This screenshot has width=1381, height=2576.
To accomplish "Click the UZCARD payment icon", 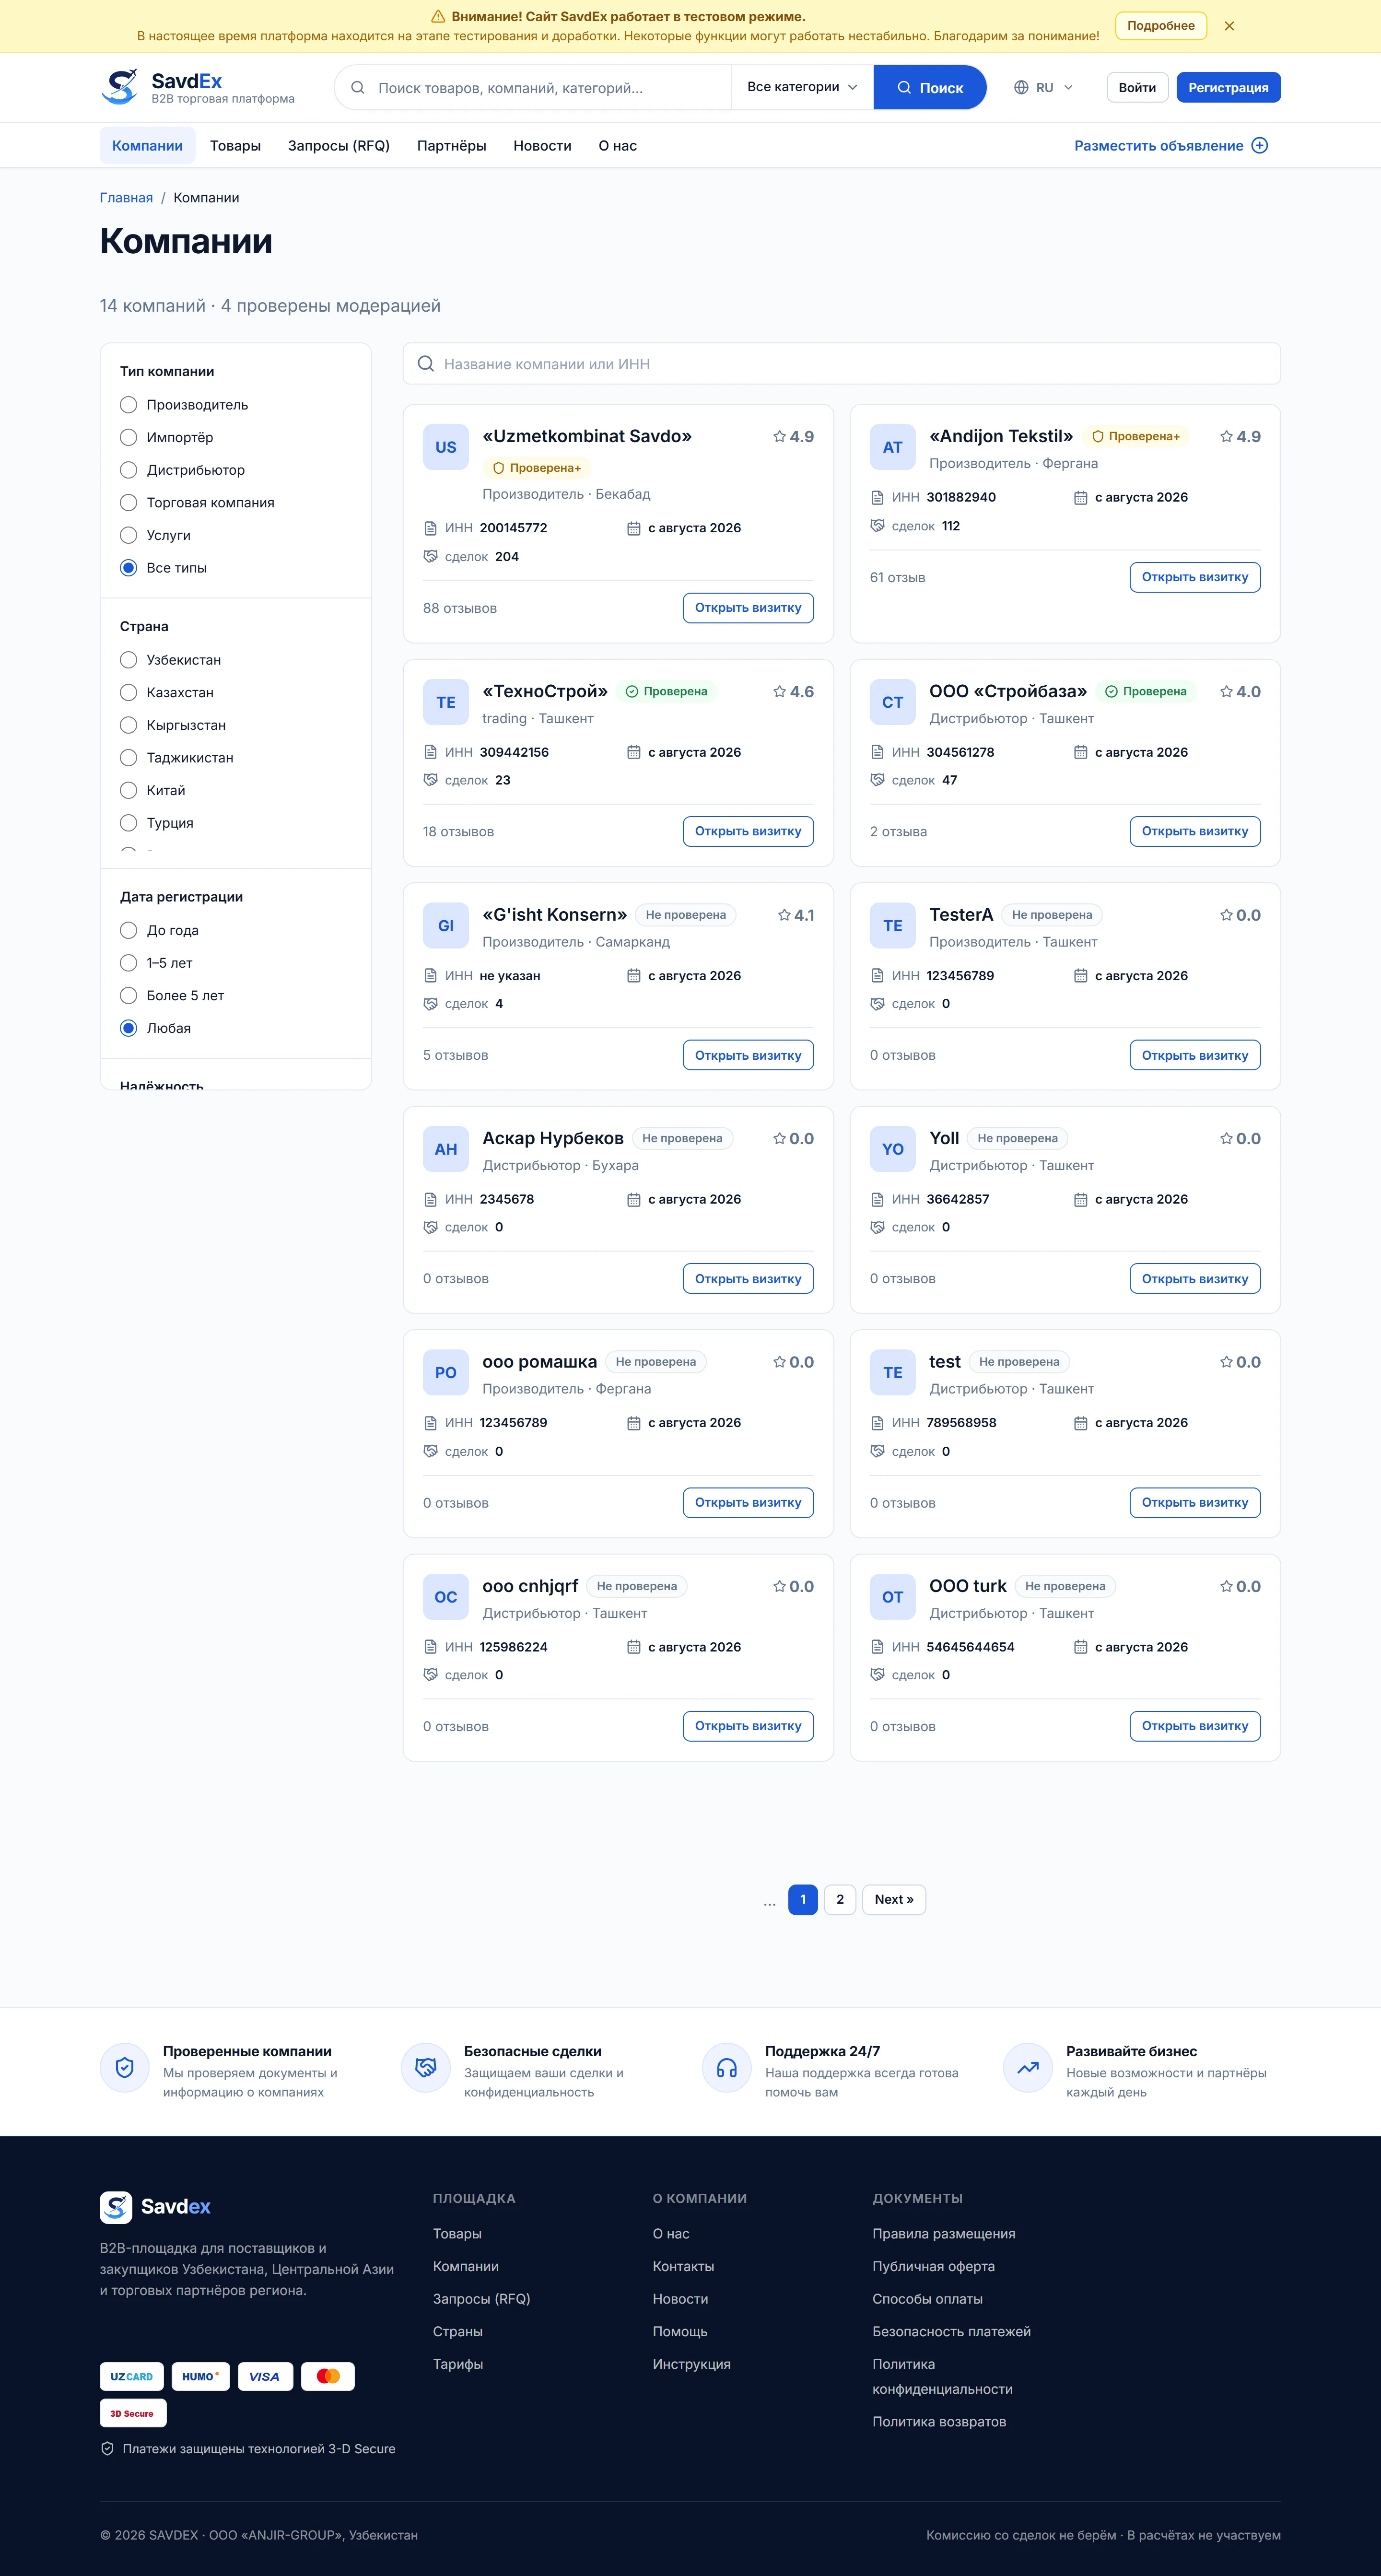I will click(x=132, y=2377).
